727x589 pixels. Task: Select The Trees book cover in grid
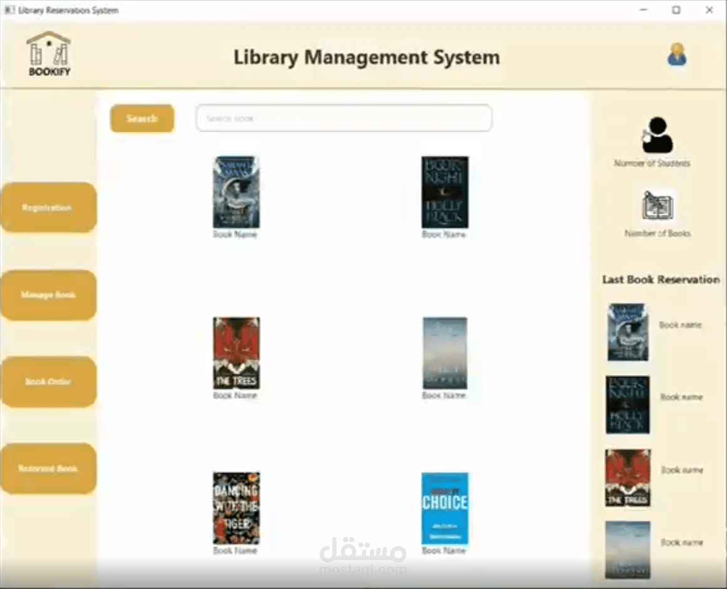(236, 353)
